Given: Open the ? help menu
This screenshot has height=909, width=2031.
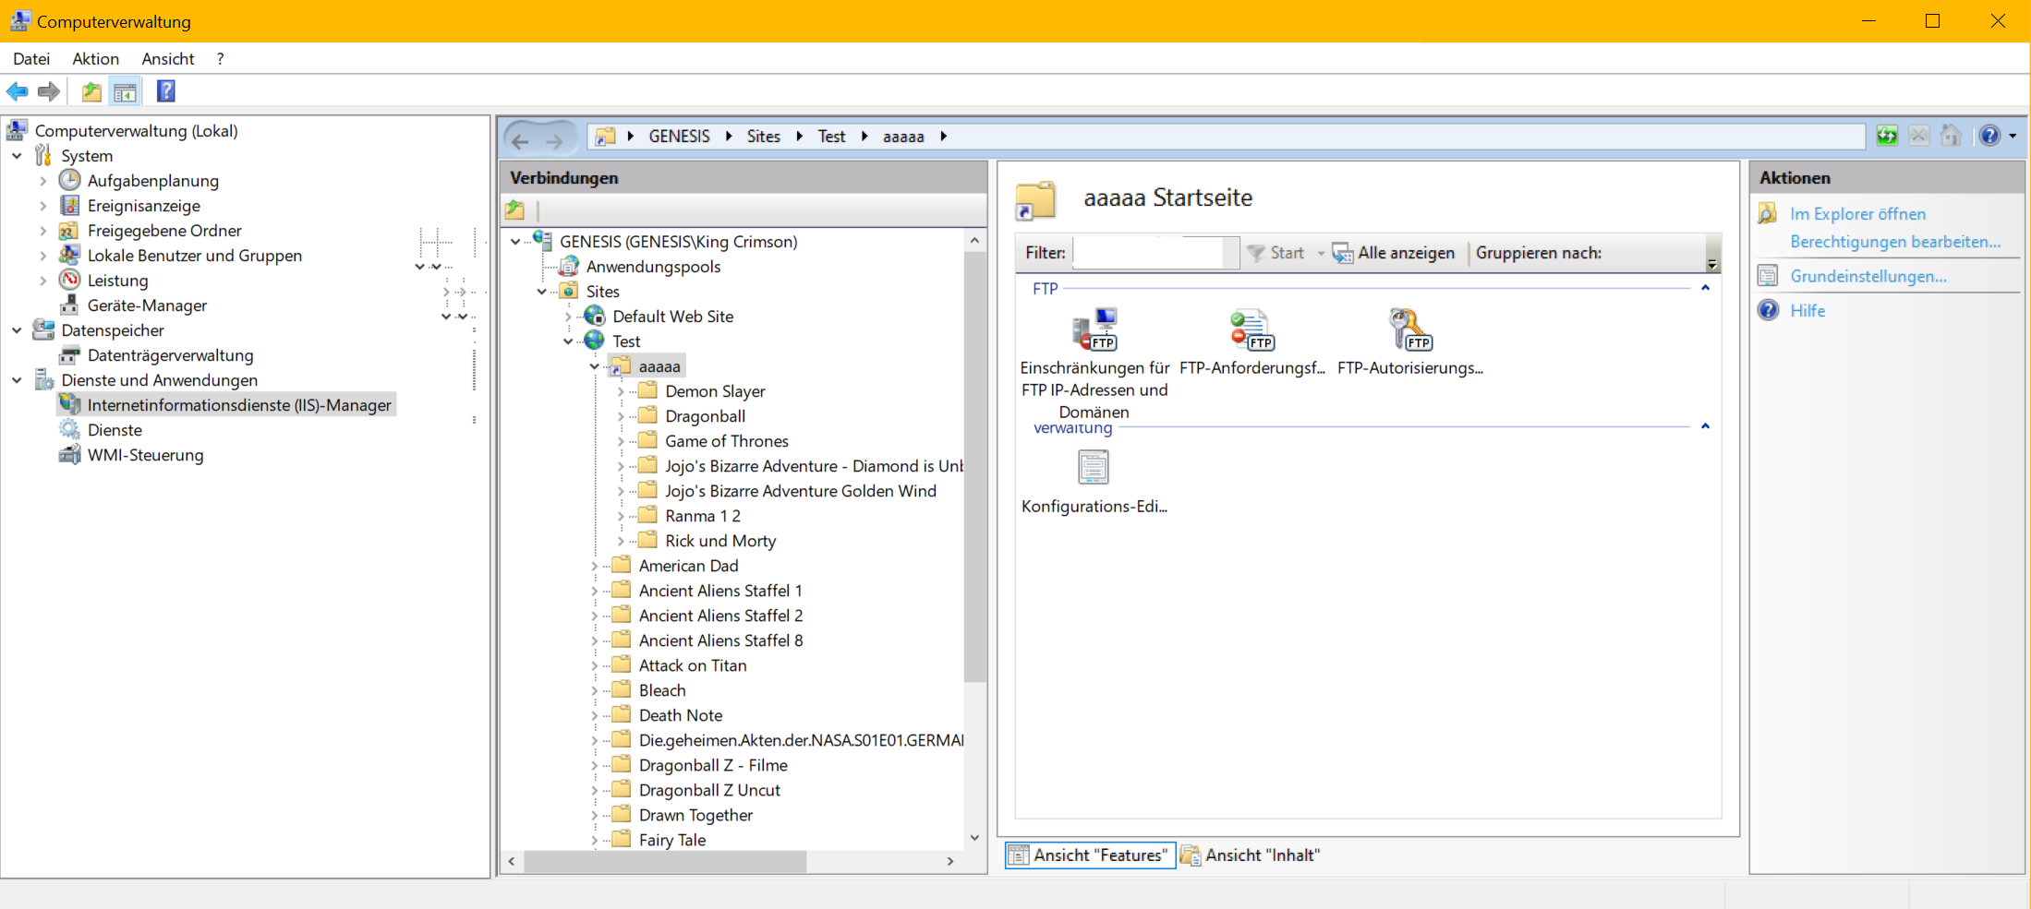Looking at the screenshot, I should (220, 59).
